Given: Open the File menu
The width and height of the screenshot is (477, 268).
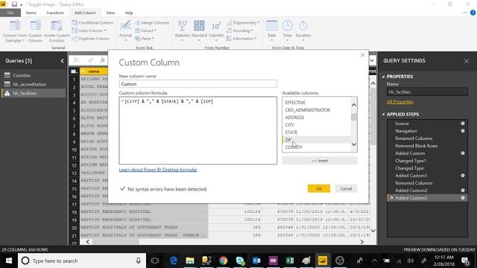Looking at the screenshot, I should click(10, 13).
